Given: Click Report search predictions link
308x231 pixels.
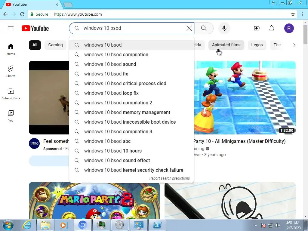Looking at the screenshot, I should coord(169,178).
